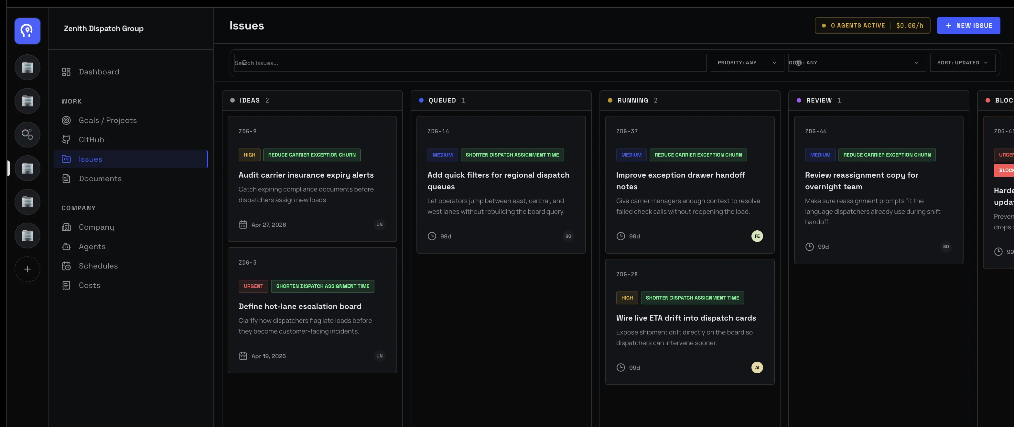Click the UN avatar on ZDG-3 card

pos(379,356)
